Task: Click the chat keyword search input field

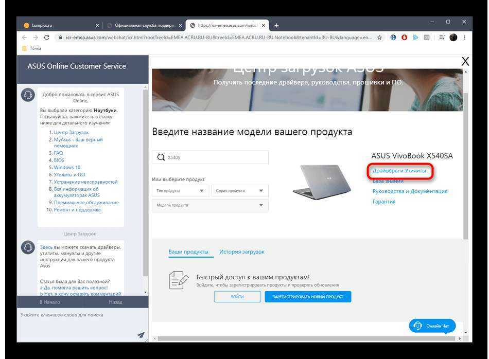Action: pos(77,315)
